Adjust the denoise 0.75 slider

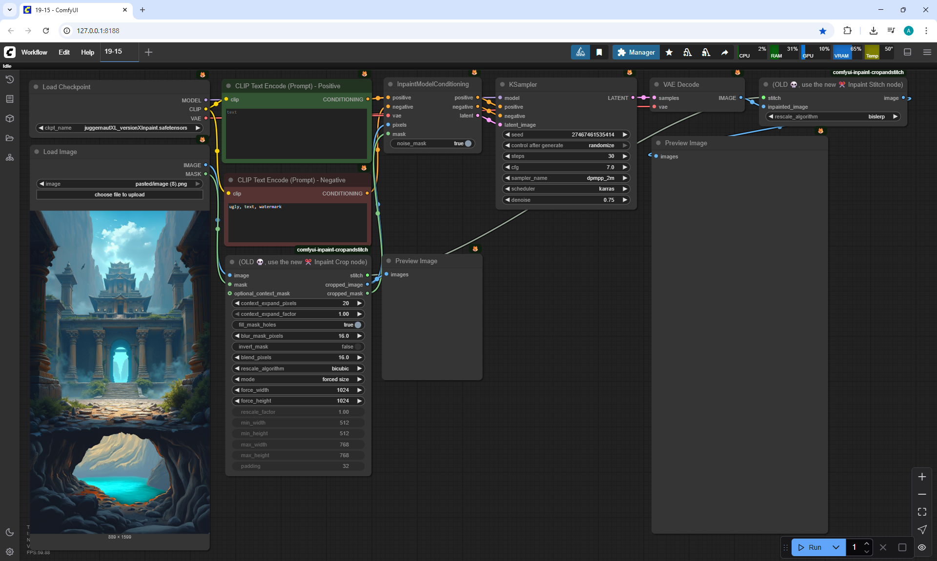click(566, 200)
